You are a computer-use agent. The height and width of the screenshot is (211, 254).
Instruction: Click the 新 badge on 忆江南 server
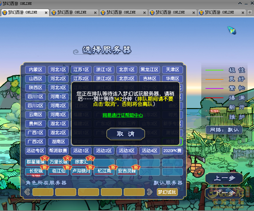coord(113,167)
